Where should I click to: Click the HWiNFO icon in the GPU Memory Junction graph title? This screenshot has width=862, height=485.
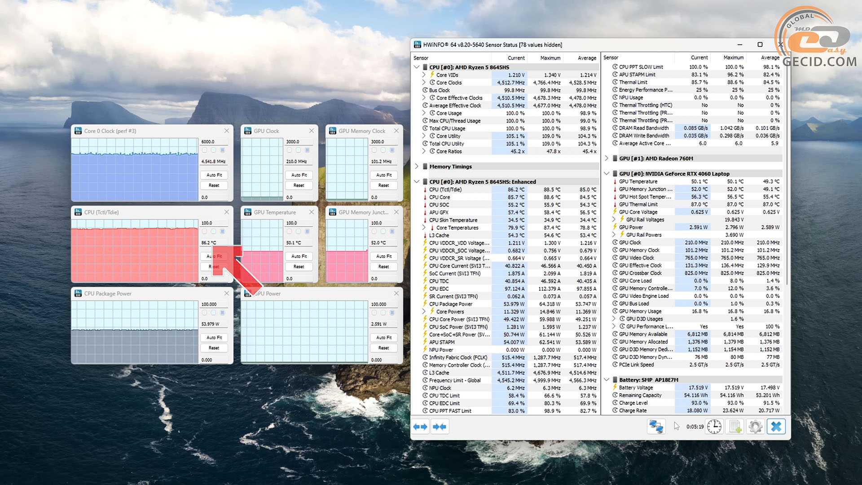tap(333, 212)
